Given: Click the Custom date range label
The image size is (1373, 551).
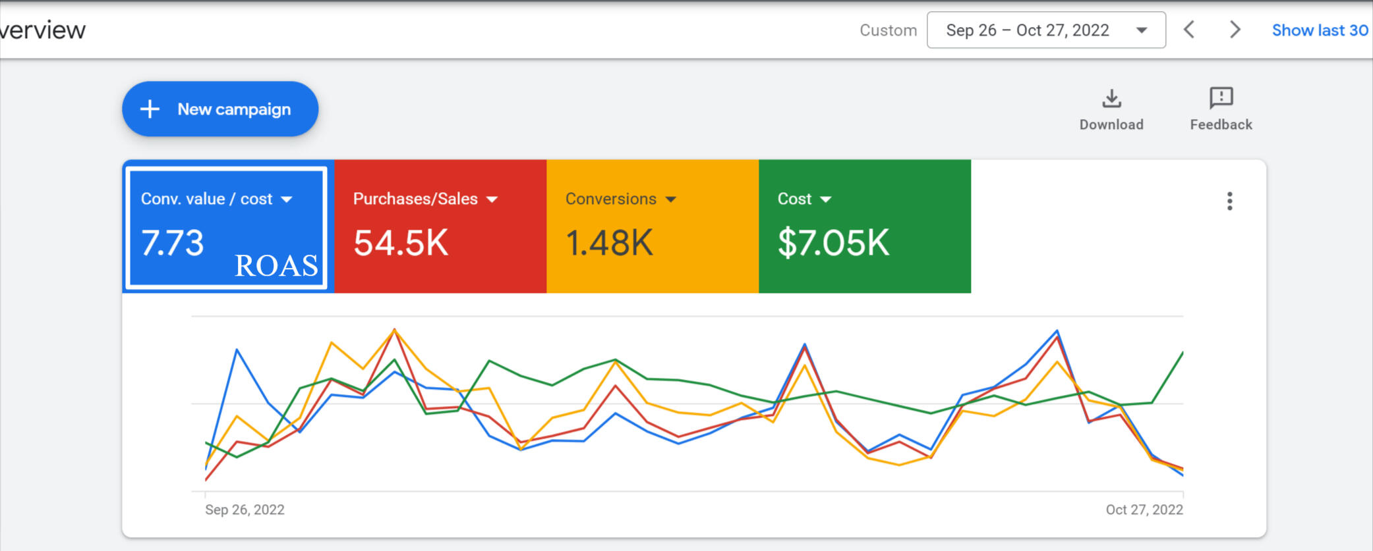Looking at the screenshot, I should 888,30.
